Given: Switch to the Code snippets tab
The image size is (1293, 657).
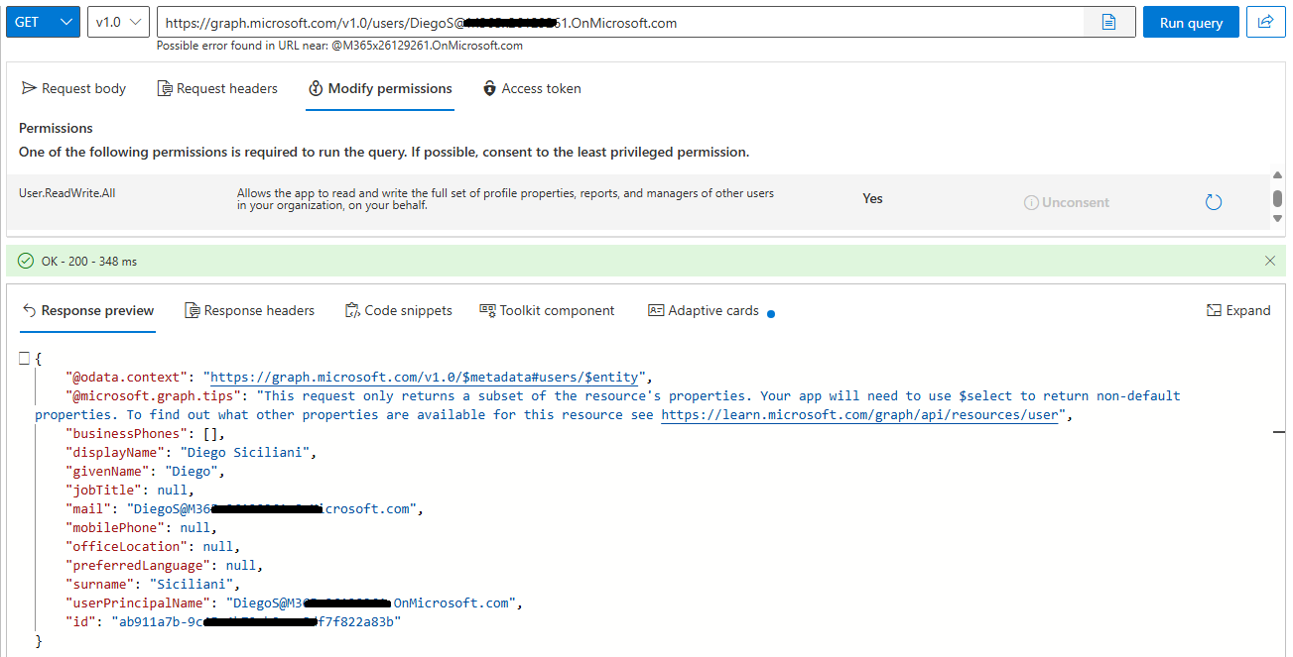Looking at the screenshot, I should pyautogui.click(x=398, y=310).
